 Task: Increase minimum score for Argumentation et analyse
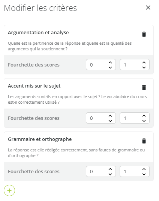point(110,62)
